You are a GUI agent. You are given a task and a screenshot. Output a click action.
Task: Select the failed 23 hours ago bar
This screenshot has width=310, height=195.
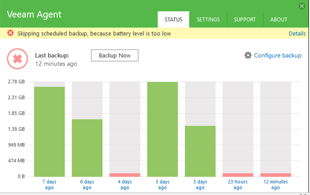coord(238,175)
